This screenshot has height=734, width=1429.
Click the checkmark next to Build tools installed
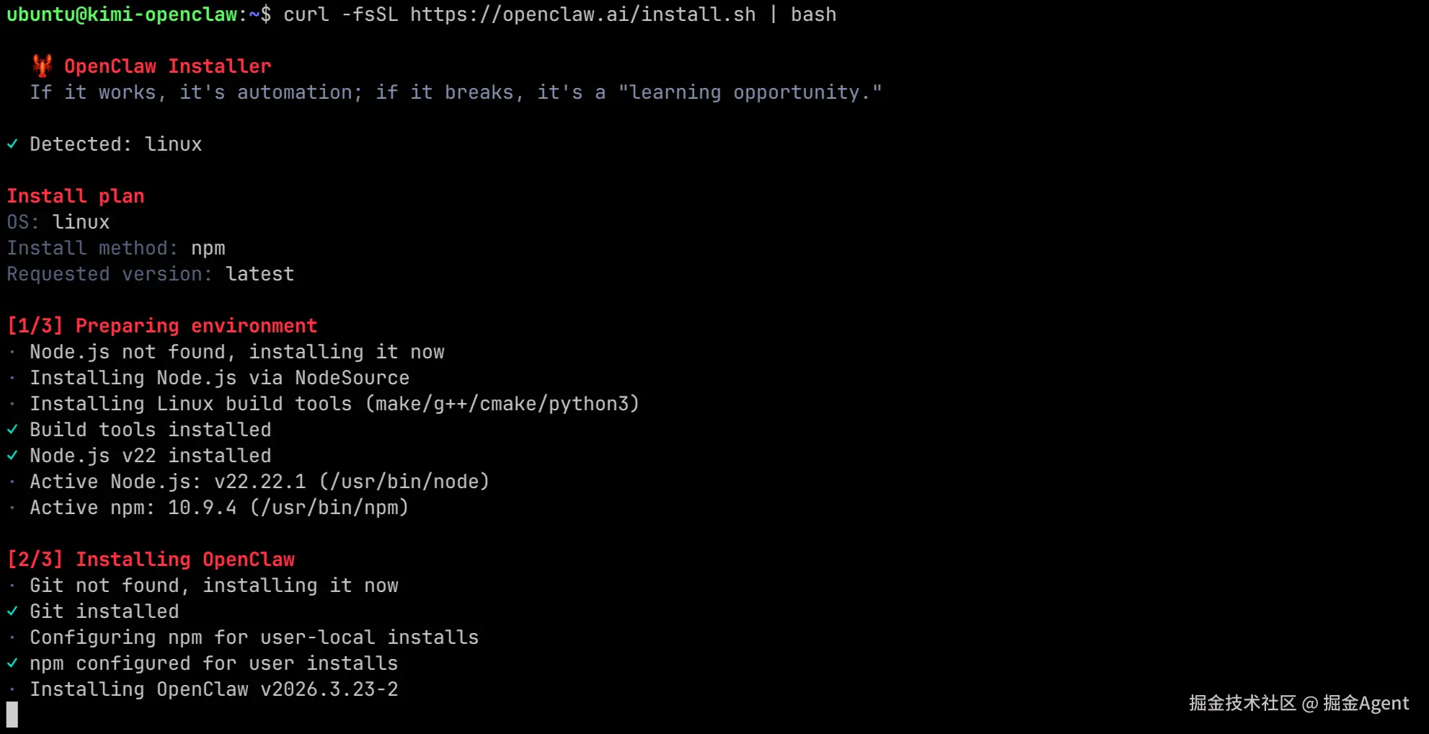(12, 430)
